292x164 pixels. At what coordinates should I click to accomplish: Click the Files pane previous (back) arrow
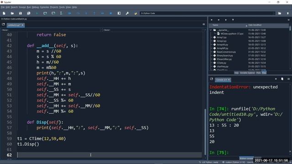pyautogui.click(x=212, y=20)
